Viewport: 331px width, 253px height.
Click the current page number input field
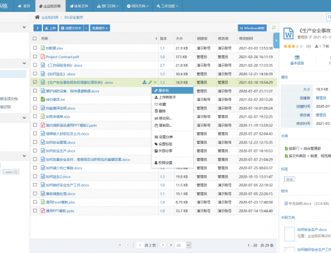click(x=140, y=245)
